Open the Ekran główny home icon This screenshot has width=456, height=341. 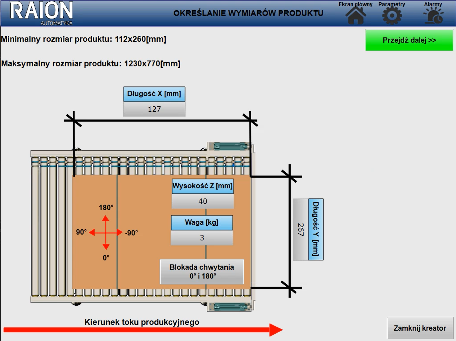(x=356, y=16)
